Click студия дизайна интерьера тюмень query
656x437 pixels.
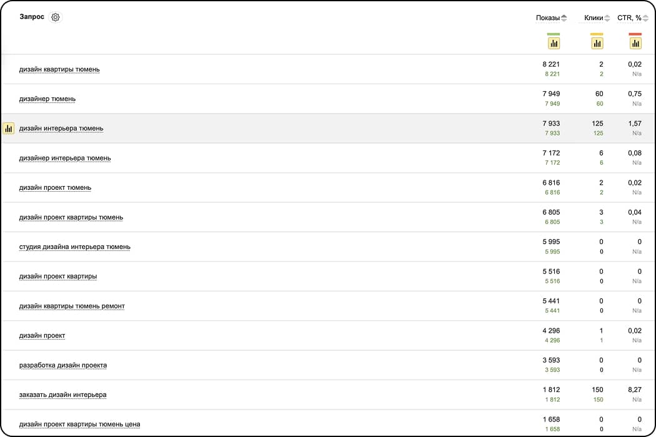pyautogui.click(x=75, y=247)
